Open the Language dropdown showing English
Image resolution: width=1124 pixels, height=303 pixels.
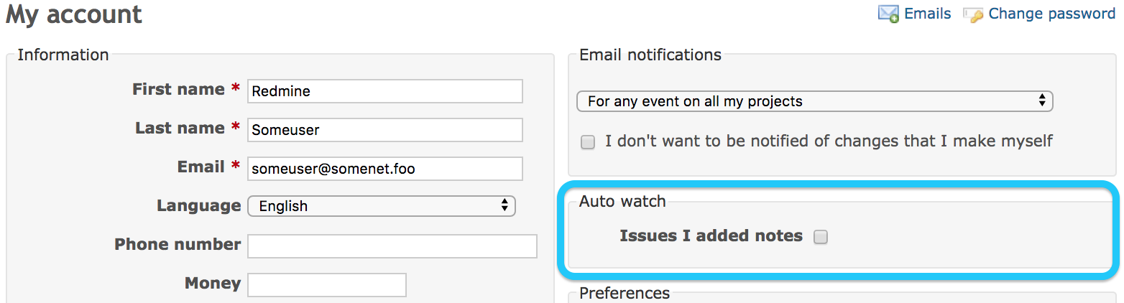(x=382, y=206)
